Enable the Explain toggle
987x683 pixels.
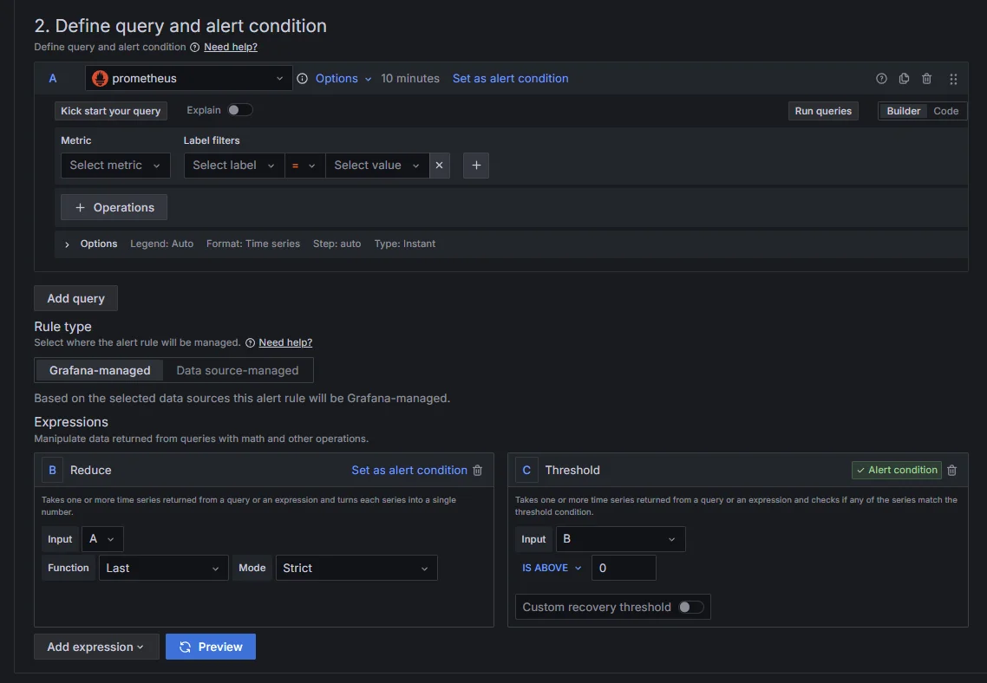pyautogui.click(x=239, y=110)
